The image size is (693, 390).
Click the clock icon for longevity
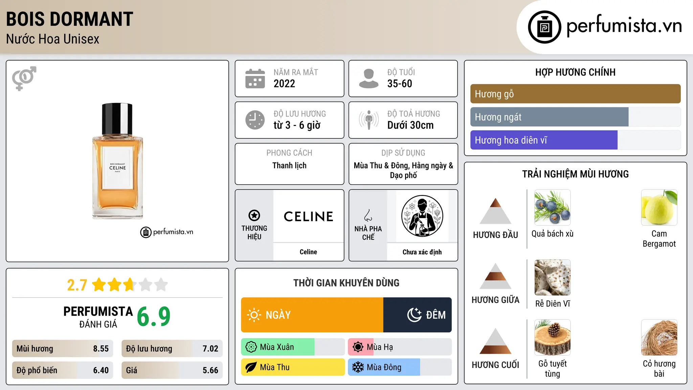255,120
